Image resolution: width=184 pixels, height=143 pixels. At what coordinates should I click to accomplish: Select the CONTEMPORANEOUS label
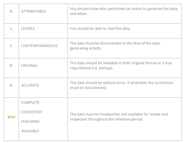pos(39,46)
